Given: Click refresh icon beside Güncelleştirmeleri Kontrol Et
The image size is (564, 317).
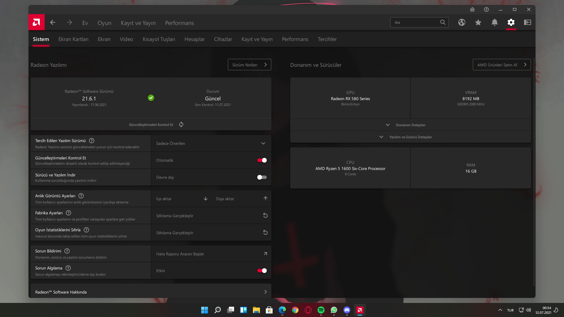Looking at the screenshot, I should coord(181,124).
